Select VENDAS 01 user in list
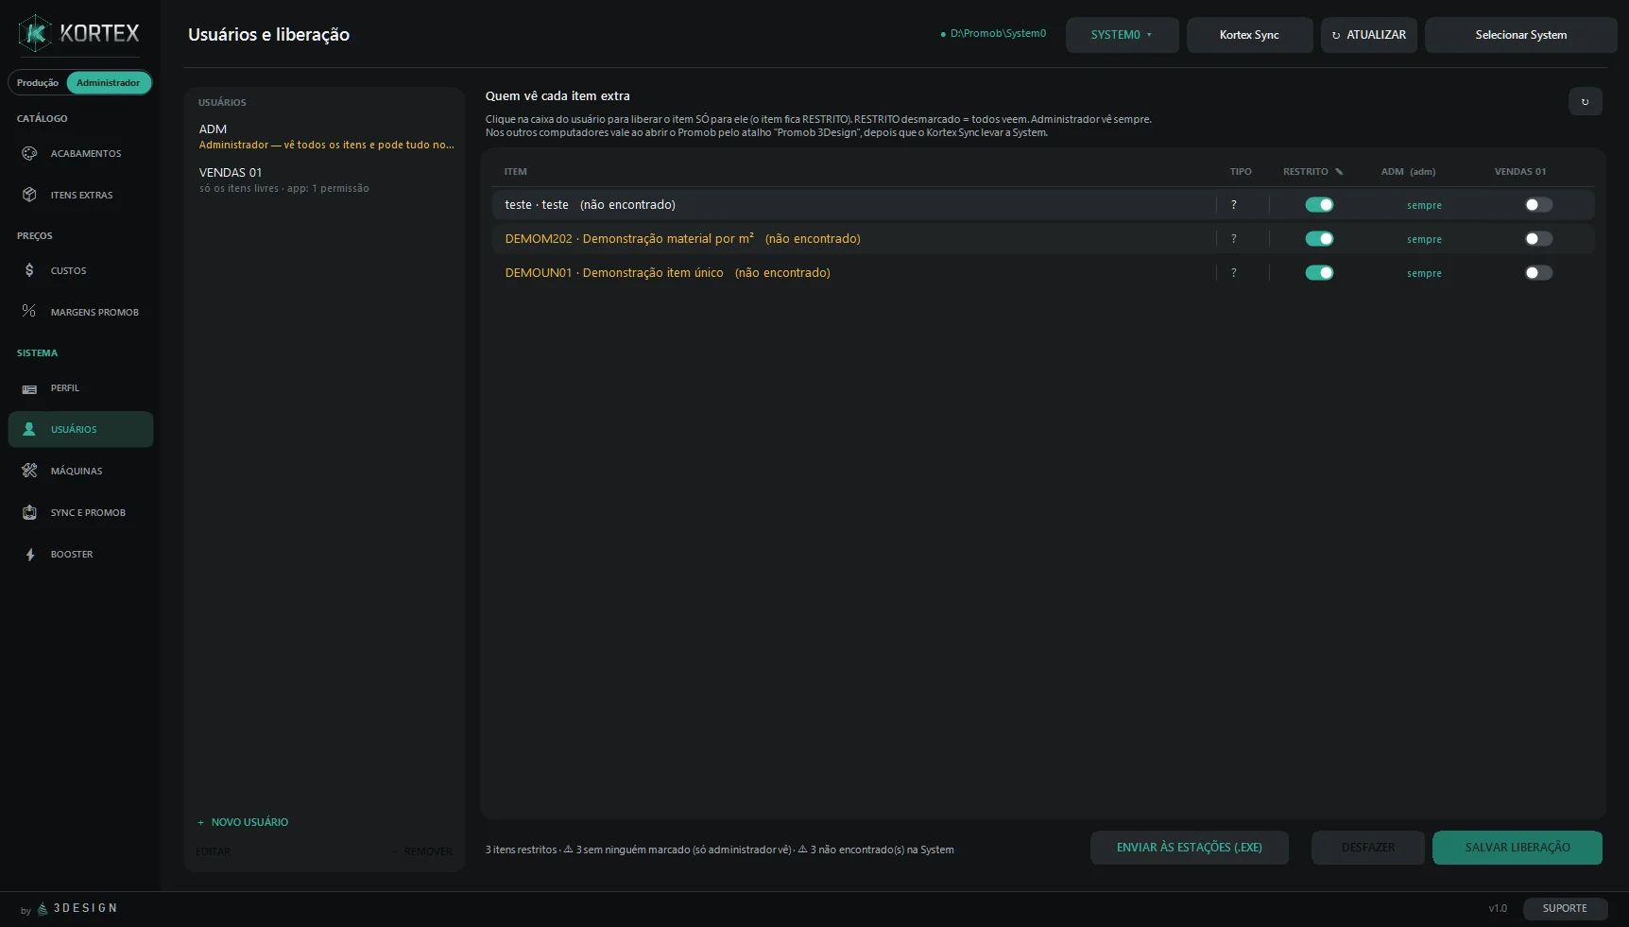The width and height of the screenshot is (1629, 927). click(x=324, y=180)
